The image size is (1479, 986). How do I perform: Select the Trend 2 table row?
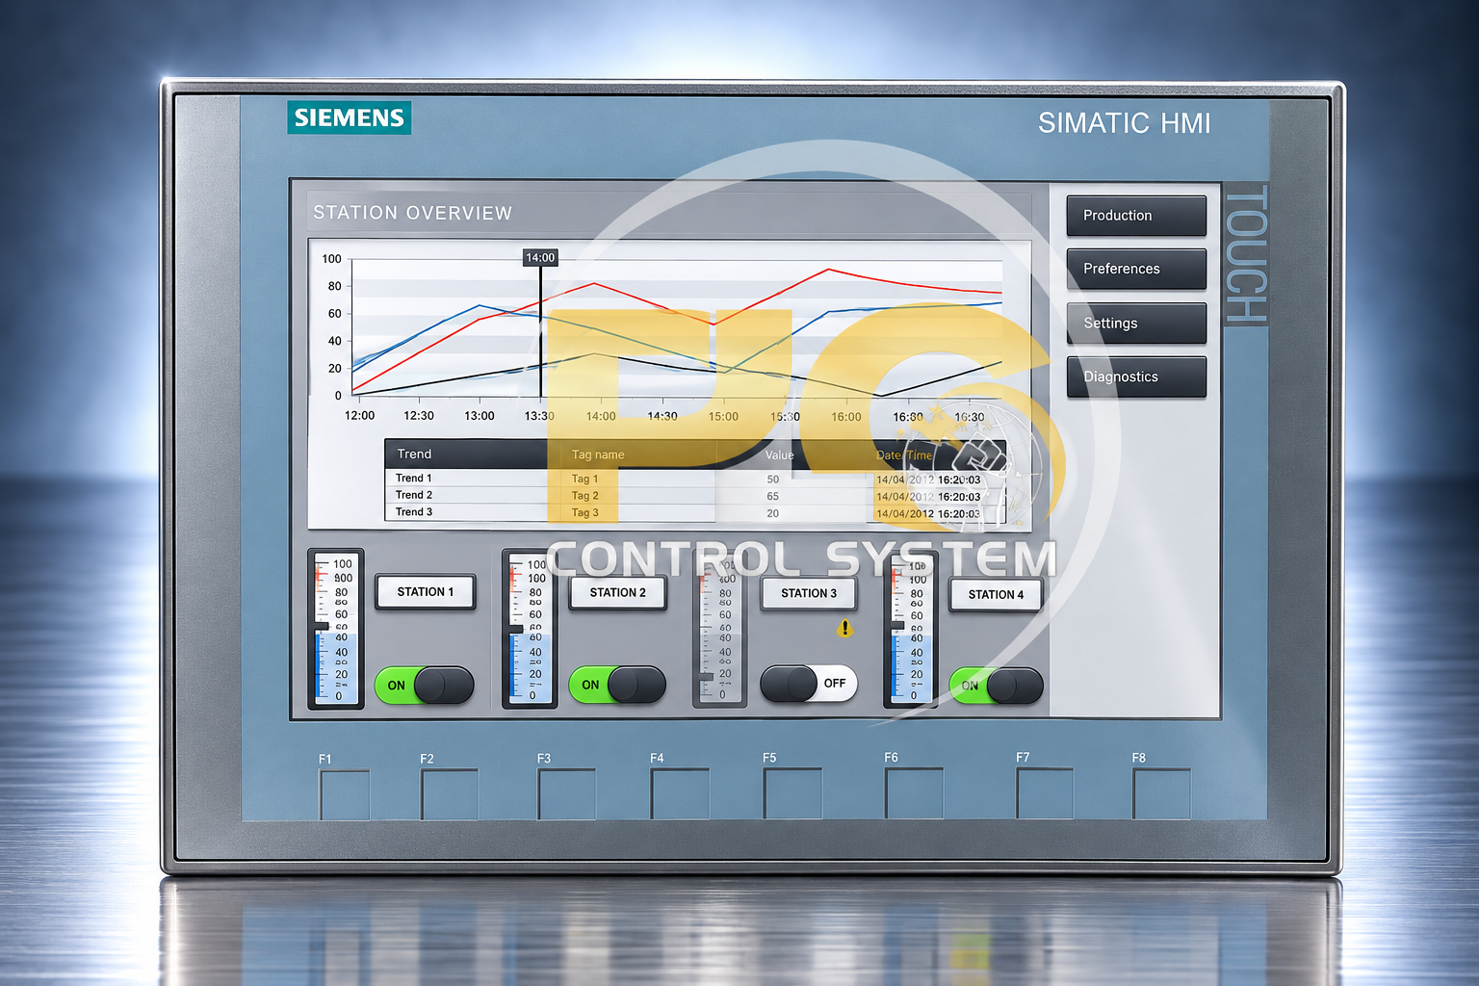click(x=695, y=496)
